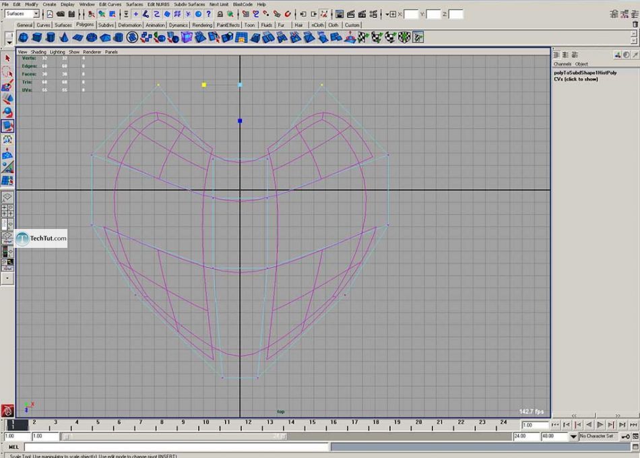Open the File menu
Image resolution: width=640 pixels, height=458 pixels.
(5, 4)
